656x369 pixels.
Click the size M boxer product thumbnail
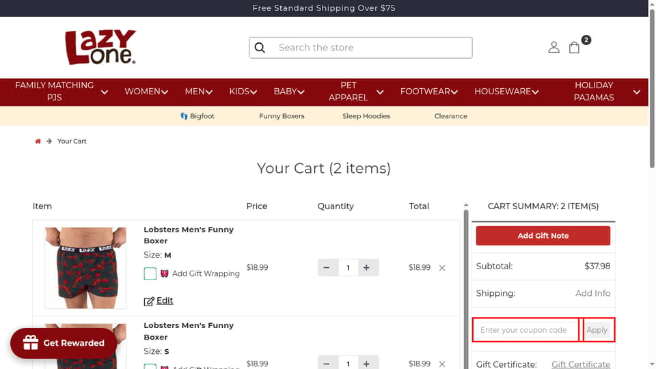(x=85, y=268)
